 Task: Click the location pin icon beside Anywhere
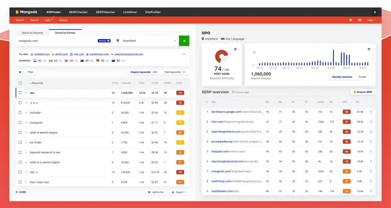(118, 41)
